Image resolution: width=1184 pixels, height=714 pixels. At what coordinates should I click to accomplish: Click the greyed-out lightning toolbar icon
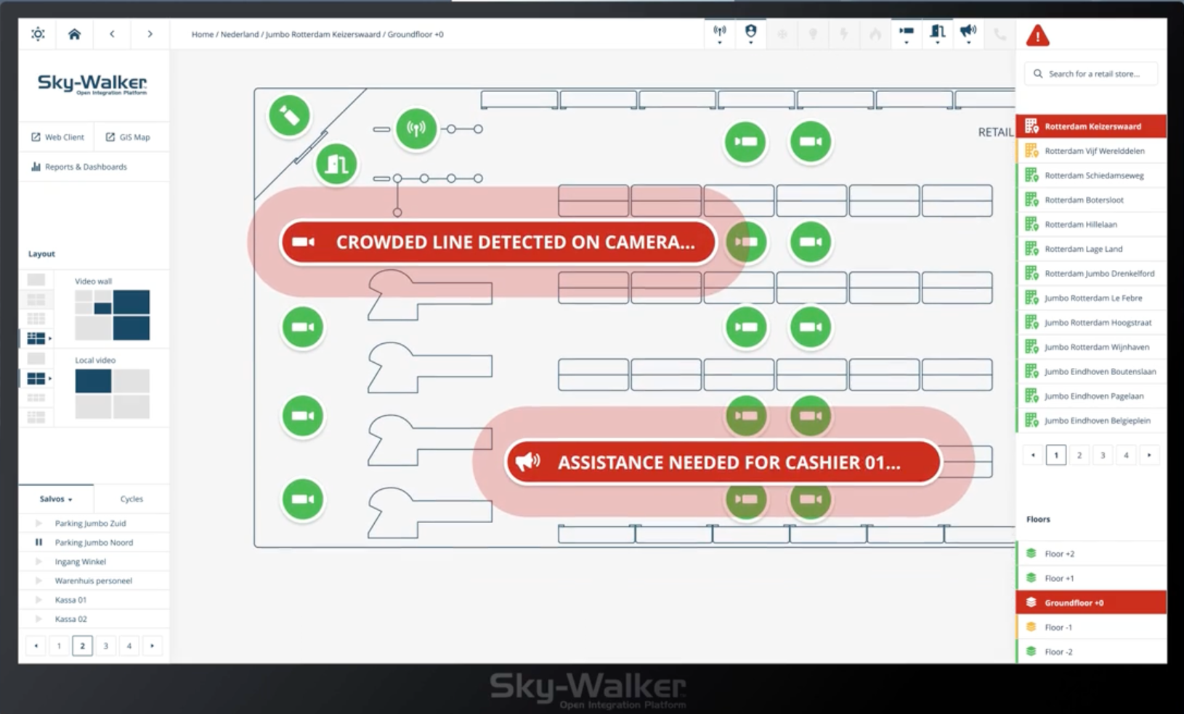[x=844, y=33]
